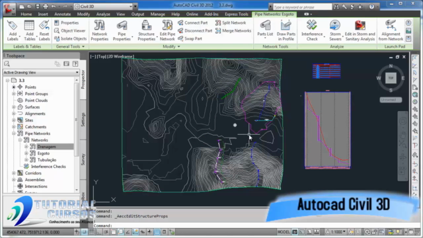Click the Toolspace help icon
The height and width of the screenshot is (238, 423).
point(75,64)
